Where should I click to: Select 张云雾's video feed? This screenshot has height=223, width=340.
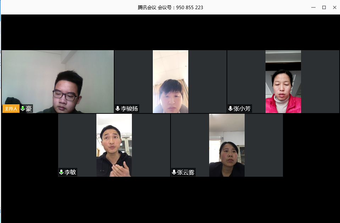(227, 145)
